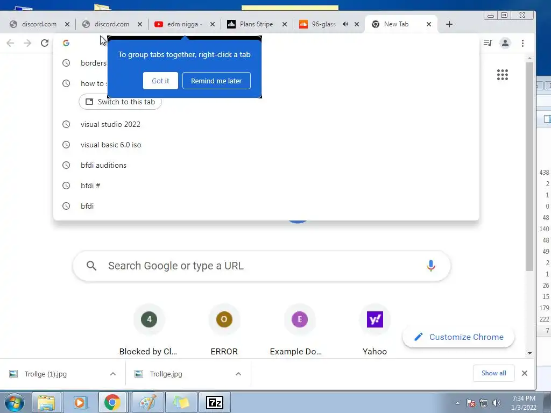Screen dimensions: 551x413
Task: Close the YouTube edm tab
Action: tap(212, 24)
